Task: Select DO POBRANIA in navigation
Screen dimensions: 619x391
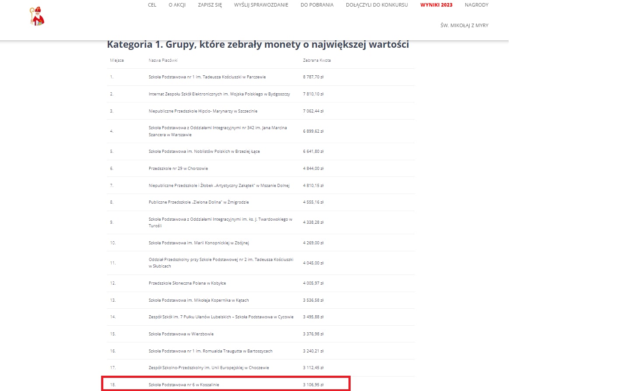Action: click(317, 5)
